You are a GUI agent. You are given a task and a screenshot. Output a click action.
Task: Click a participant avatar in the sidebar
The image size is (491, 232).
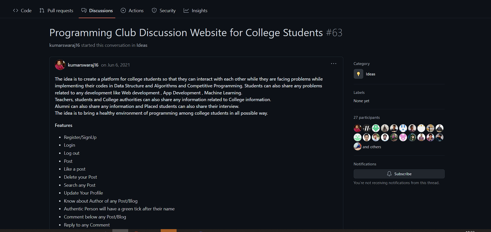(357, 128)
